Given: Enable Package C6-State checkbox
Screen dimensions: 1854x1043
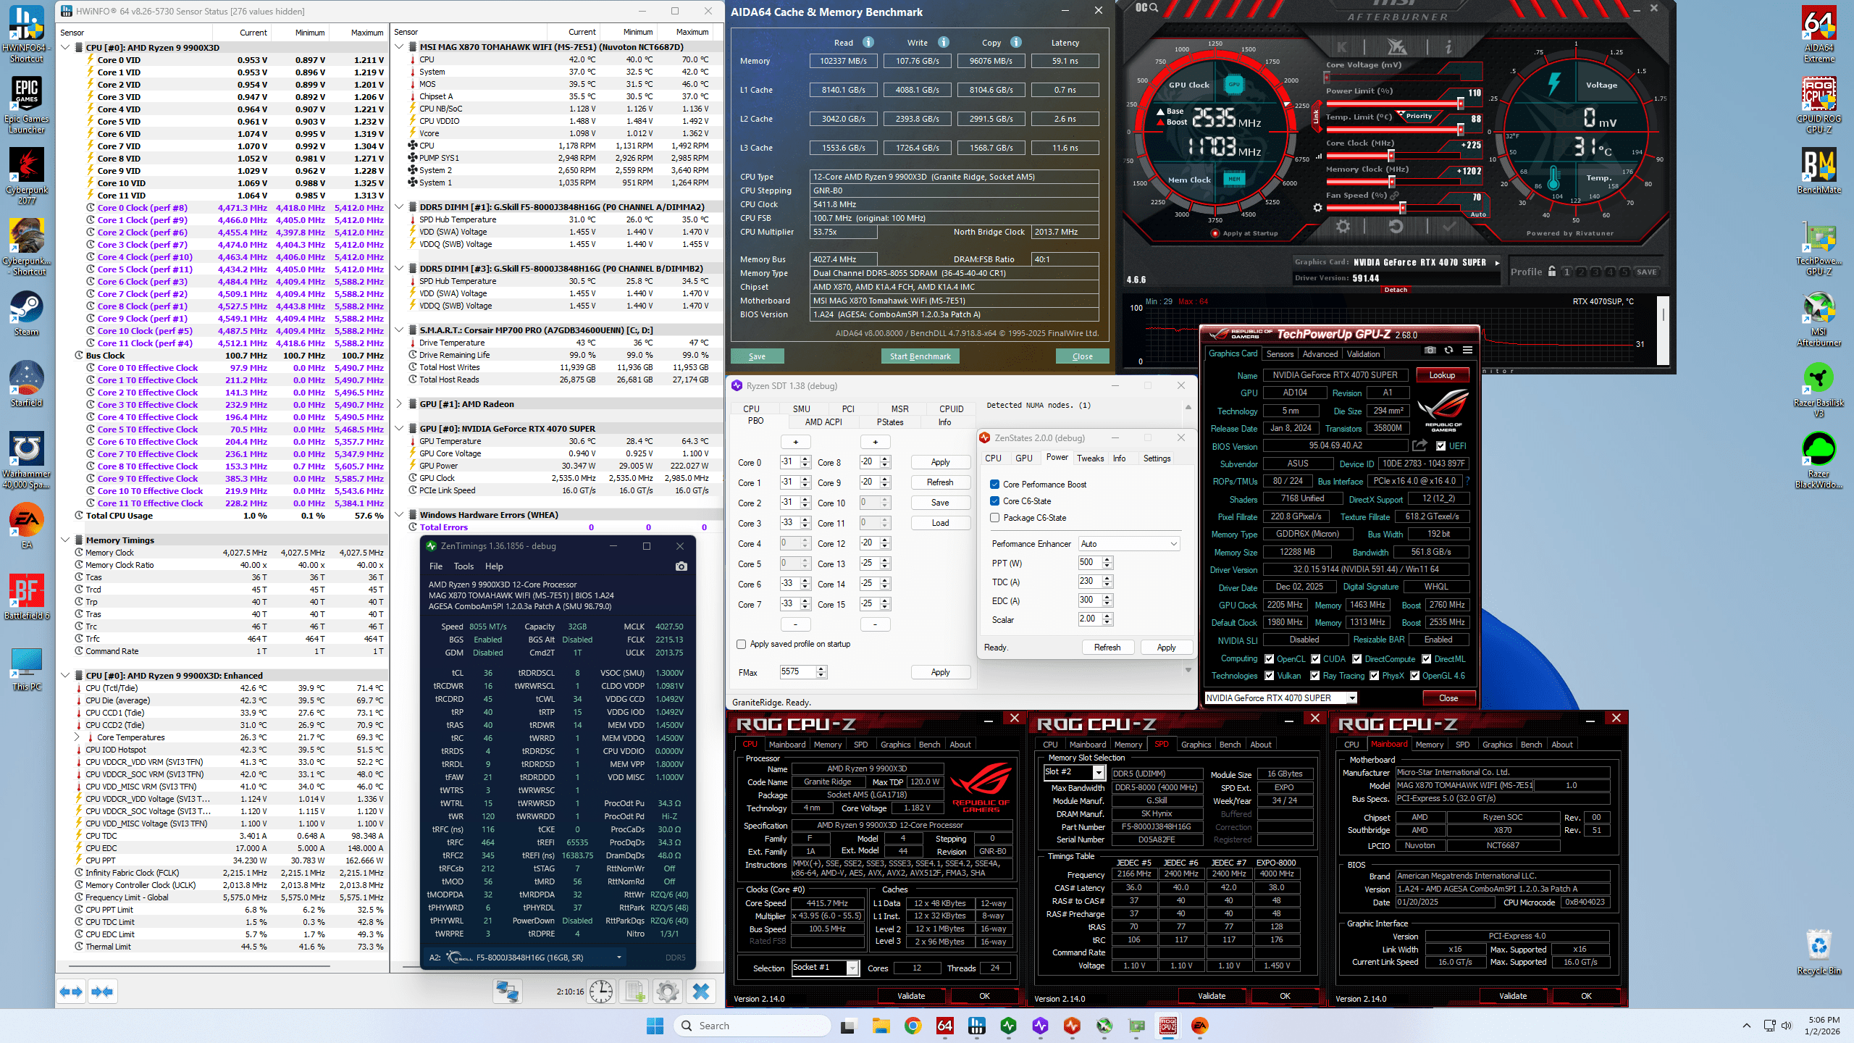Looking at the screenshot, I should coord(995,518).
